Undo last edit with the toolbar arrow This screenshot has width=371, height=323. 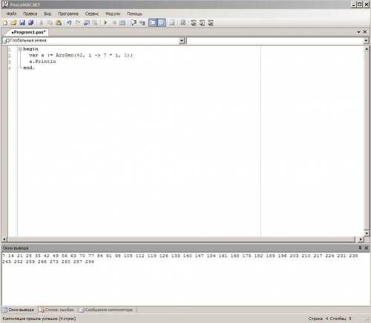[x=69, y=23]
